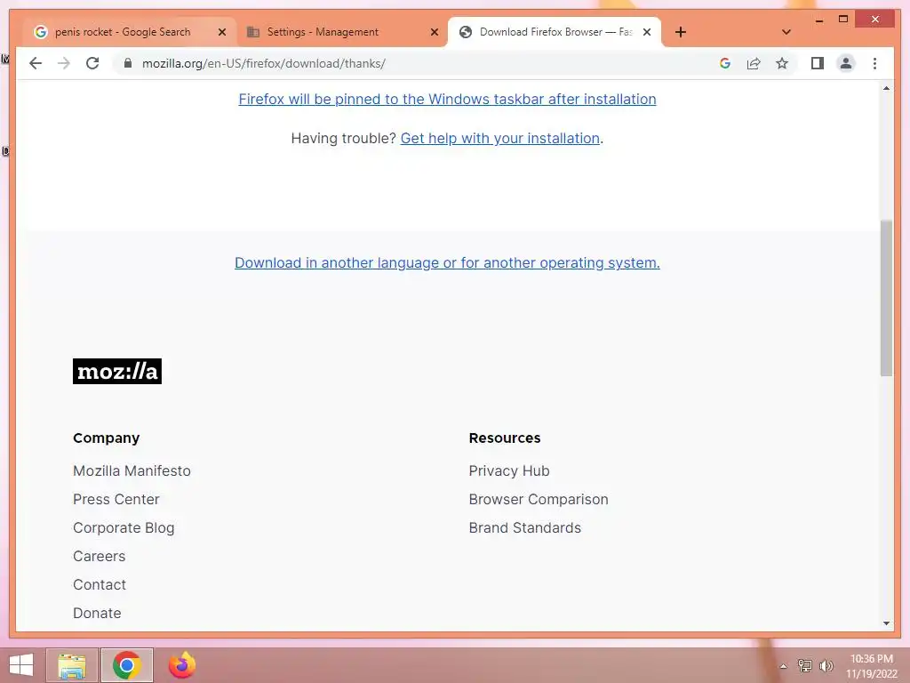Close the Settings - Management tab
This screenshot has height=683, width=910.
(x=434, y=32)
